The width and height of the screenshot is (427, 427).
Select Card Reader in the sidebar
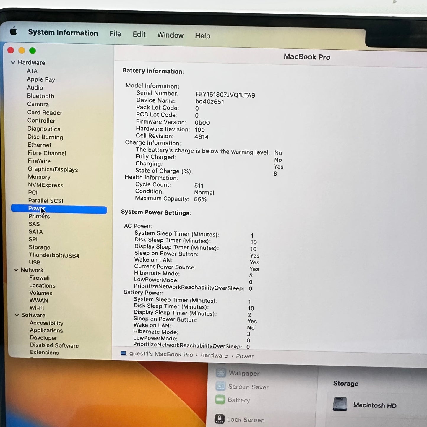[45, 113]
